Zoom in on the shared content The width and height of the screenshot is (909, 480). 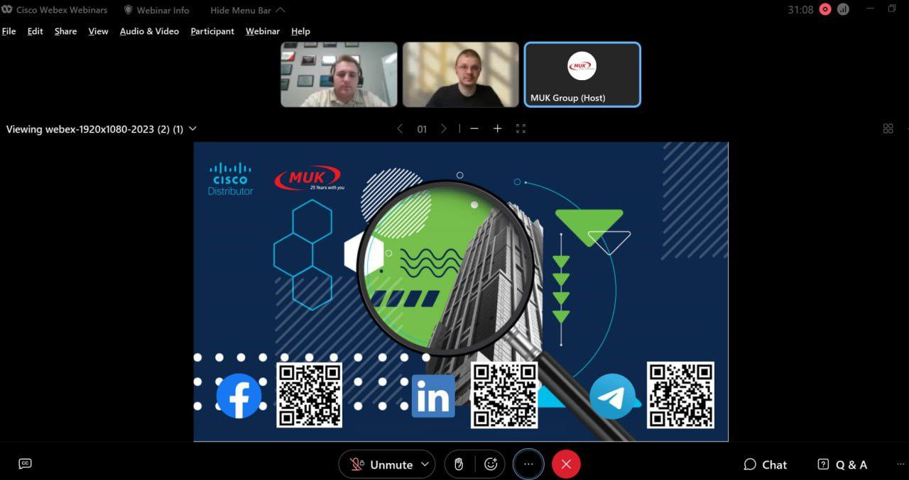[497, 128]
